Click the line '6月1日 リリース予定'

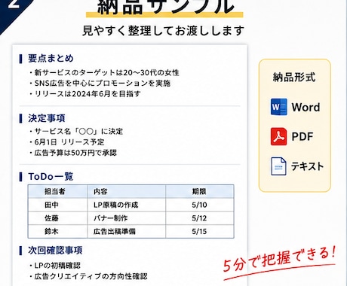coord(69,142)
